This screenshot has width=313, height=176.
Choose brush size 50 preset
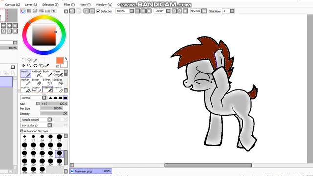(x=59, y=146)
